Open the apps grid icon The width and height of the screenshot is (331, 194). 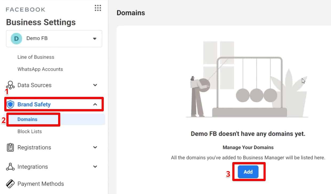[x=98, y=8]
